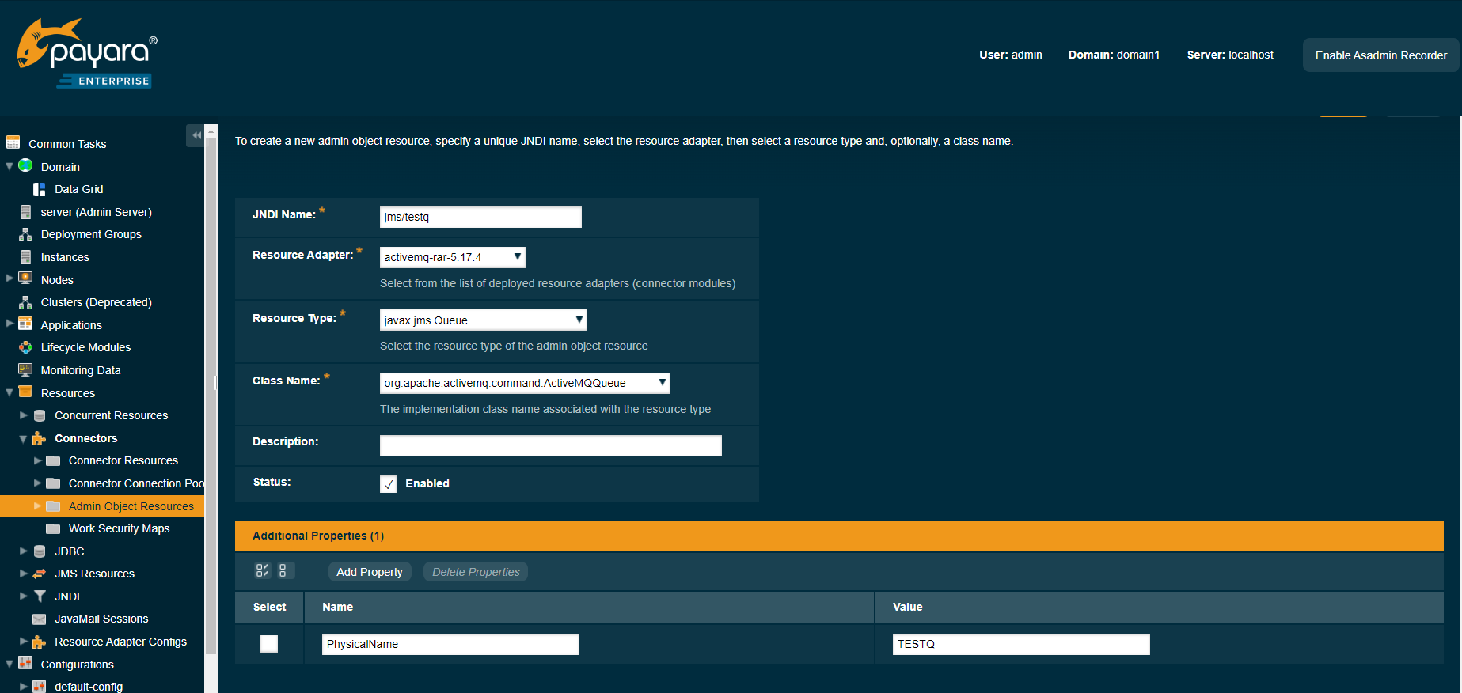This screenshot has height=693, width=1462.
Task: Click the Deployment Groups icon
Action: click(x=25, y=234)
